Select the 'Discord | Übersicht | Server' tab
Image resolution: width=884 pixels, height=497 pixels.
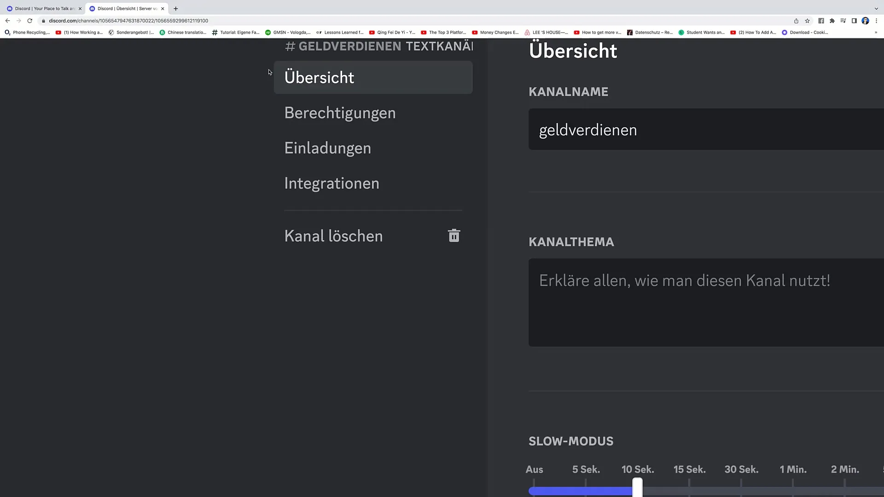pyautogui.click(x=127, y=8)
